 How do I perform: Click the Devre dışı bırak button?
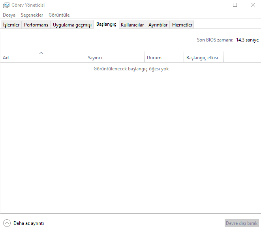coord(242,223)
